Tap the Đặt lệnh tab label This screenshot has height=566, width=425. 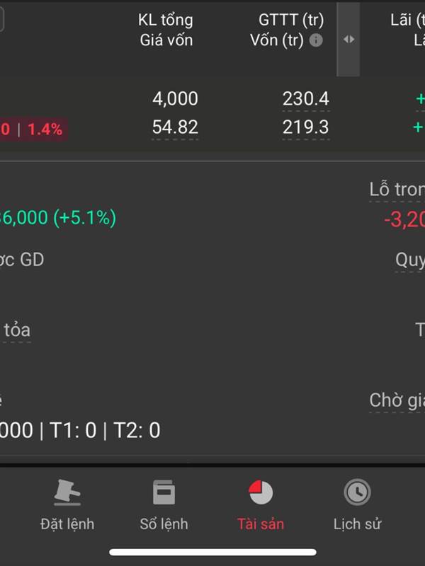[67, 524]
